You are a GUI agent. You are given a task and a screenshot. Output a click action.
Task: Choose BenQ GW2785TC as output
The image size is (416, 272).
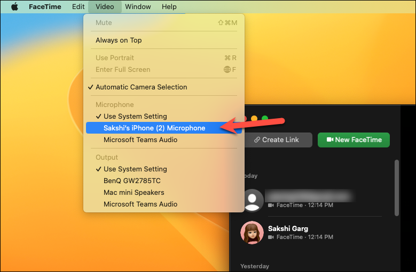164,180
